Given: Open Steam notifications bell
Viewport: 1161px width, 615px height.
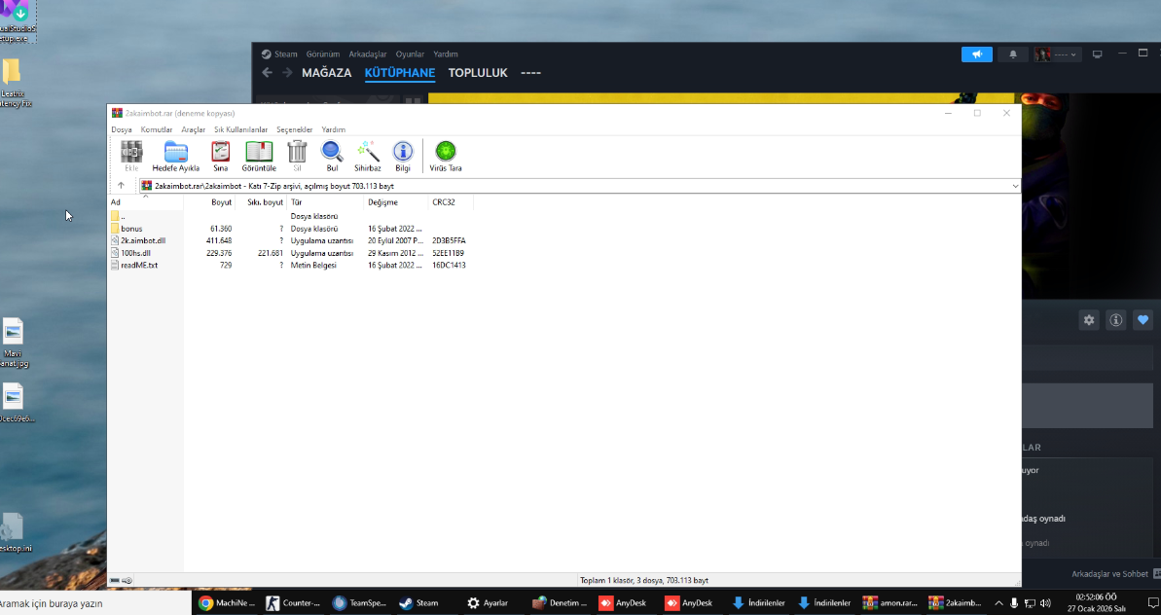Looking at the screenshot, I should click(x=1013, y=54).
